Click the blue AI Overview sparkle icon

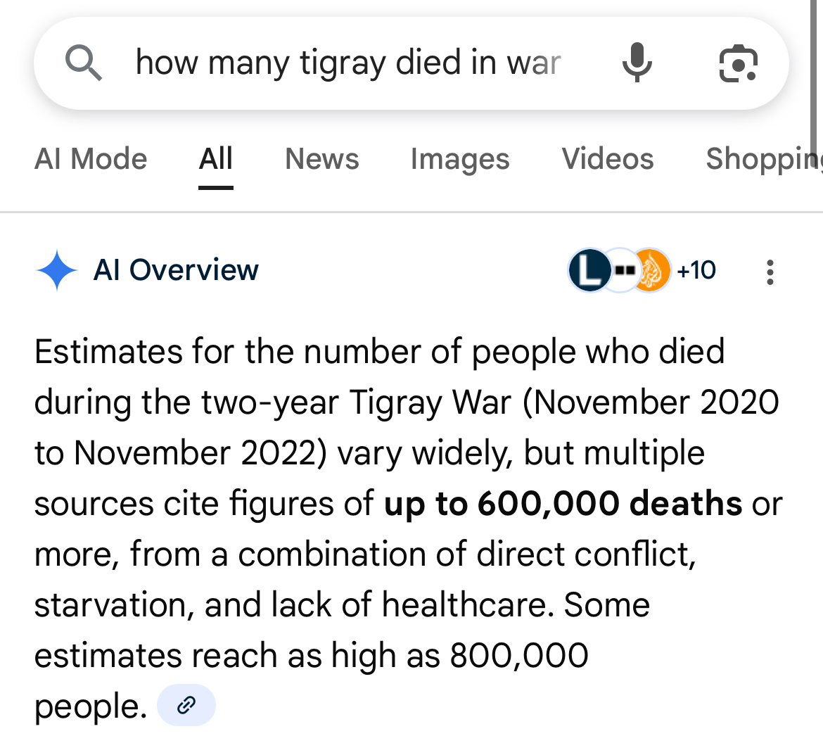coord(56,270)
